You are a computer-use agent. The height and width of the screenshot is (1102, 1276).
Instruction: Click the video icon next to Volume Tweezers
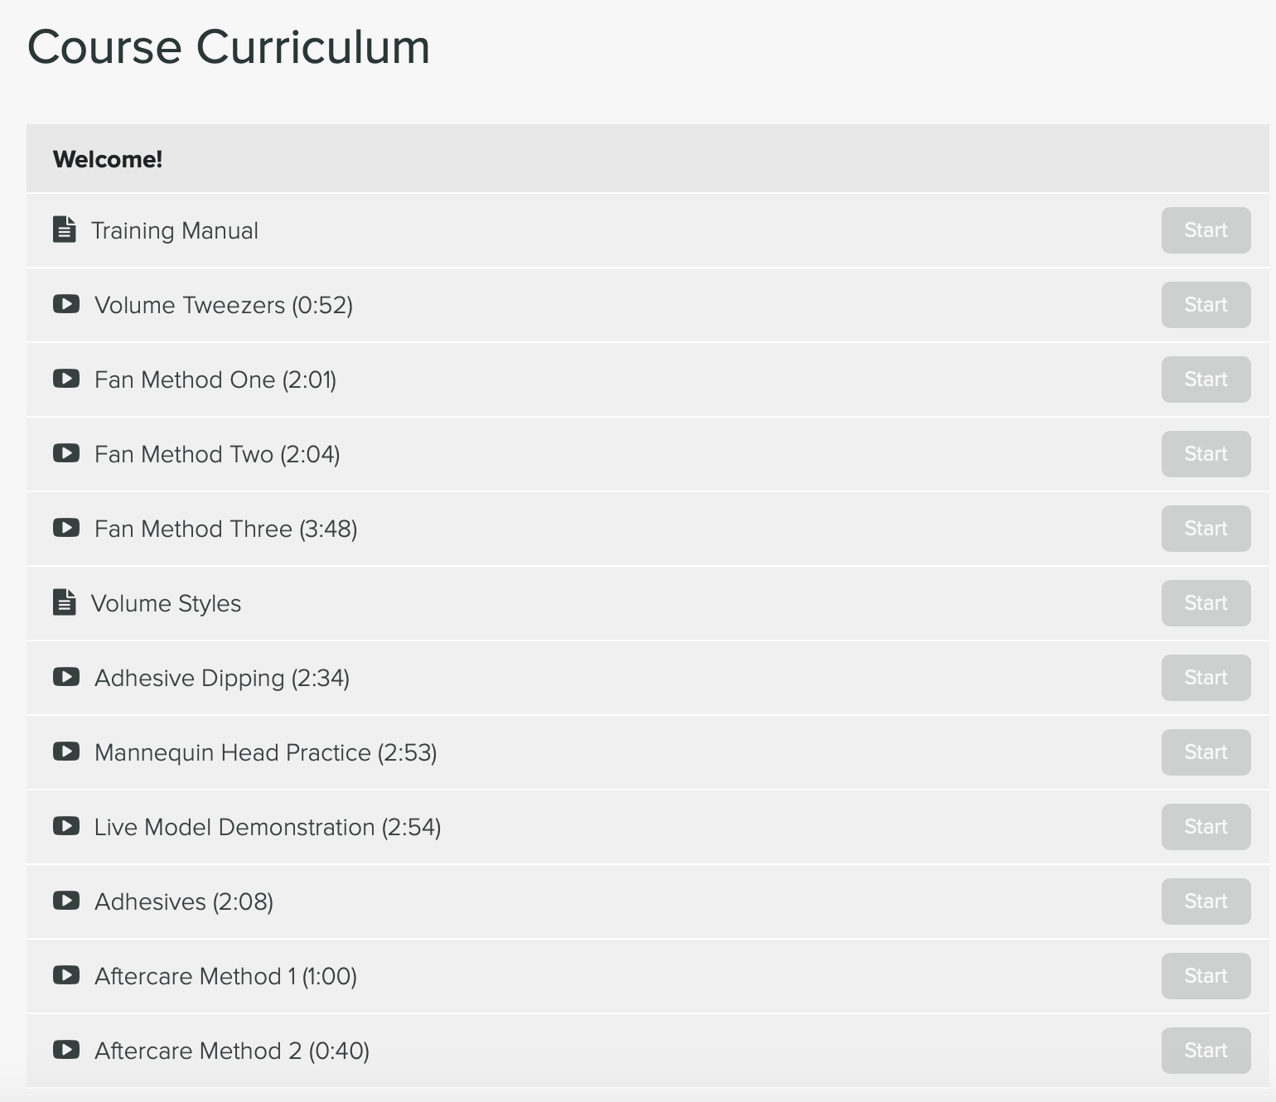pyautogui.click(x=66, y=304)
